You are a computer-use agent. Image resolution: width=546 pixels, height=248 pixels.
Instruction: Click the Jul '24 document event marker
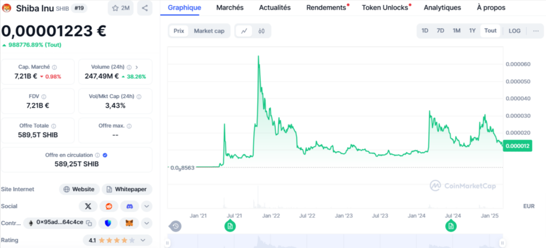pos(451,226)
